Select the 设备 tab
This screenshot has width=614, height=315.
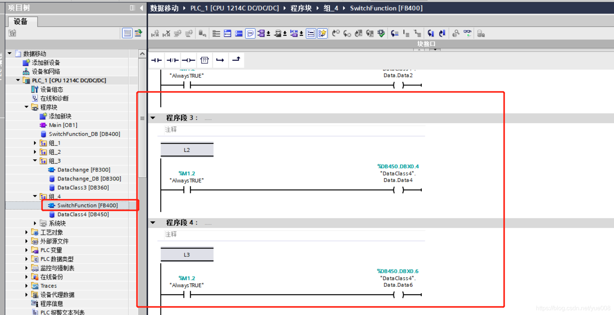pos(22,22)
